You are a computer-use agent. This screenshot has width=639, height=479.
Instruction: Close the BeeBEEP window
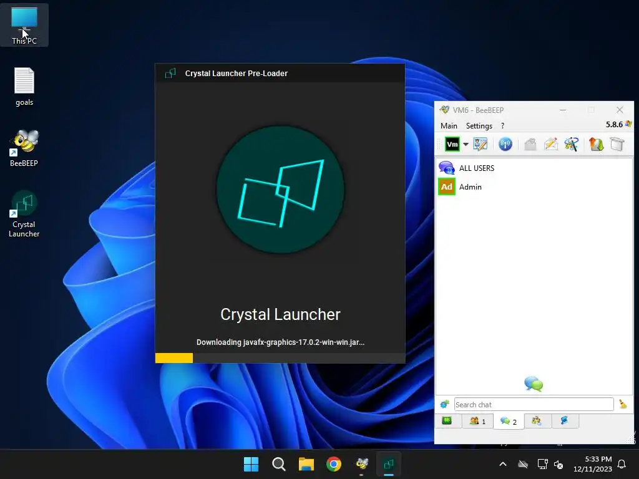620,110
